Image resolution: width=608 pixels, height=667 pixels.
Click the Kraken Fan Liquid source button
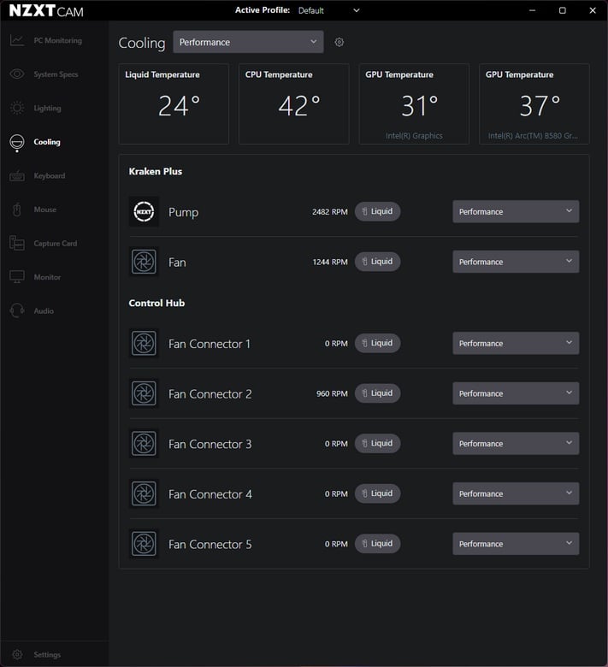[x=377, y=262]
